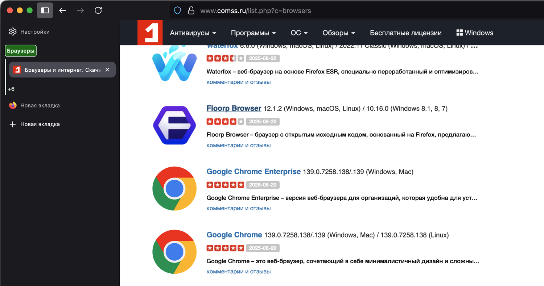Click the 2025-08-20 date badge for Floorp Browser
The width and height of the screenshot is (544, 286).
[x=263, y=122]
